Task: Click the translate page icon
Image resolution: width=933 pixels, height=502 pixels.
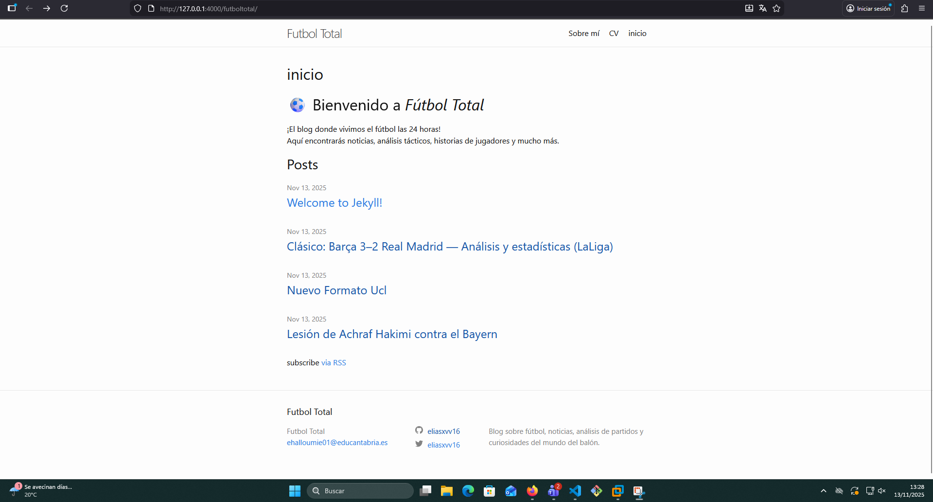Action: click(x=763, y=8)
